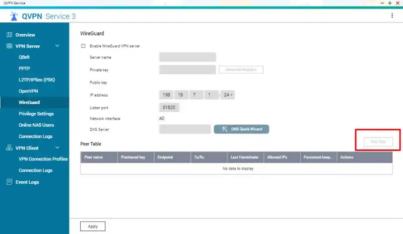Open Online NAS Users
The width and height of the screenshot is (403, 234).
tap(36, 125)
